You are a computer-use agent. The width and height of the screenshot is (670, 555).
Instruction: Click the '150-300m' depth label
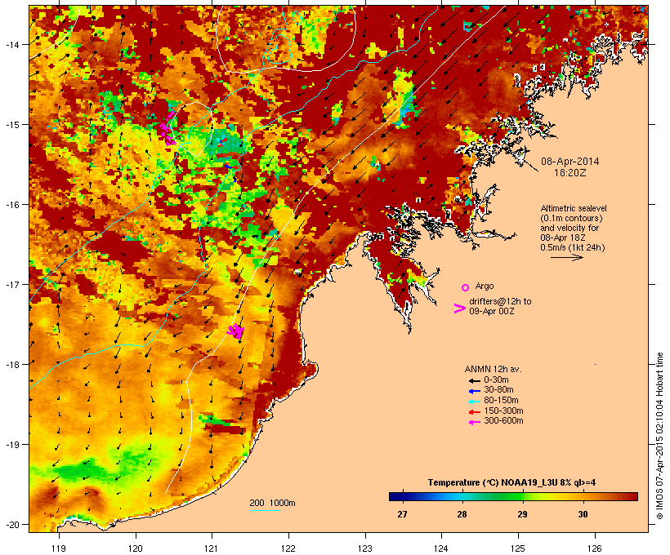tap(503, 411)
